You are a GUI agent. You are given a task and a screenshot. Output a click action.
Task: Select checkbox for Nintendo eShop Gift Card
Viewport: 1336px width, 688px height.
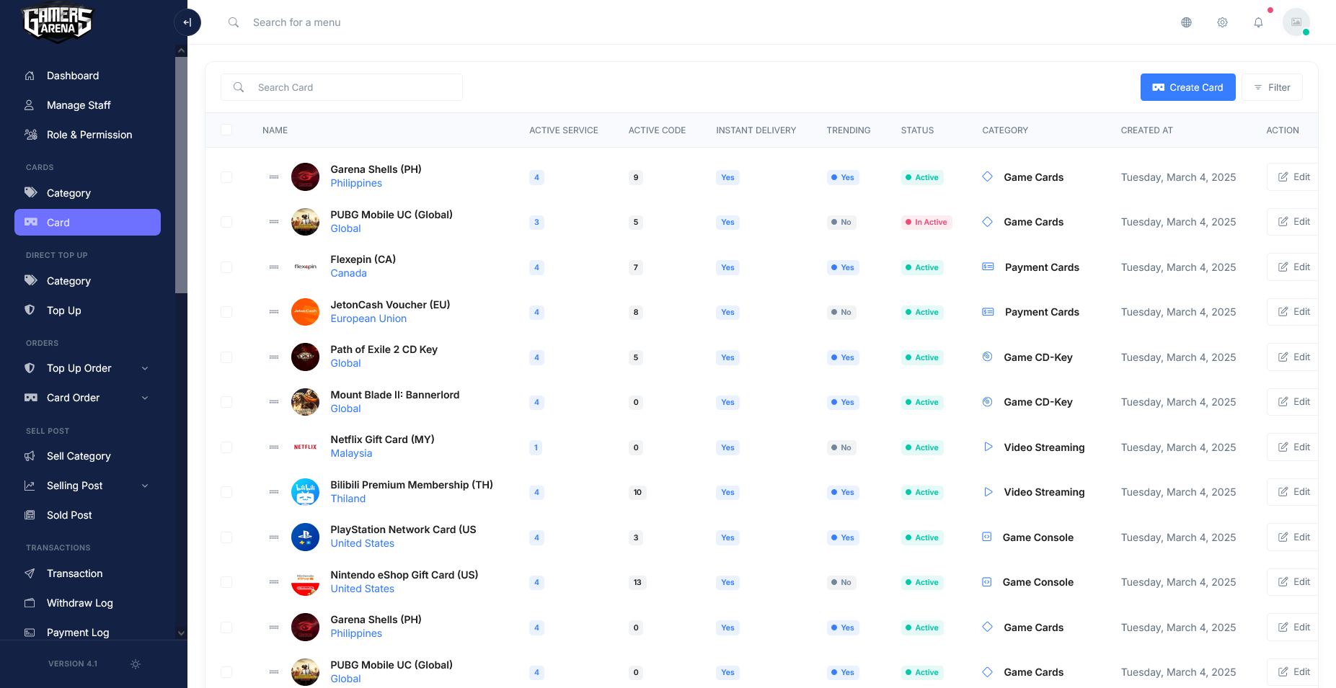tap(226, 582)
